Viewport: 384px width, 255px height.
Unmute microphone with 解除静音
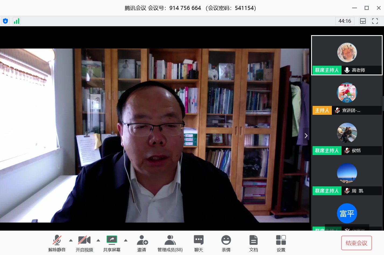click(57, 243)
